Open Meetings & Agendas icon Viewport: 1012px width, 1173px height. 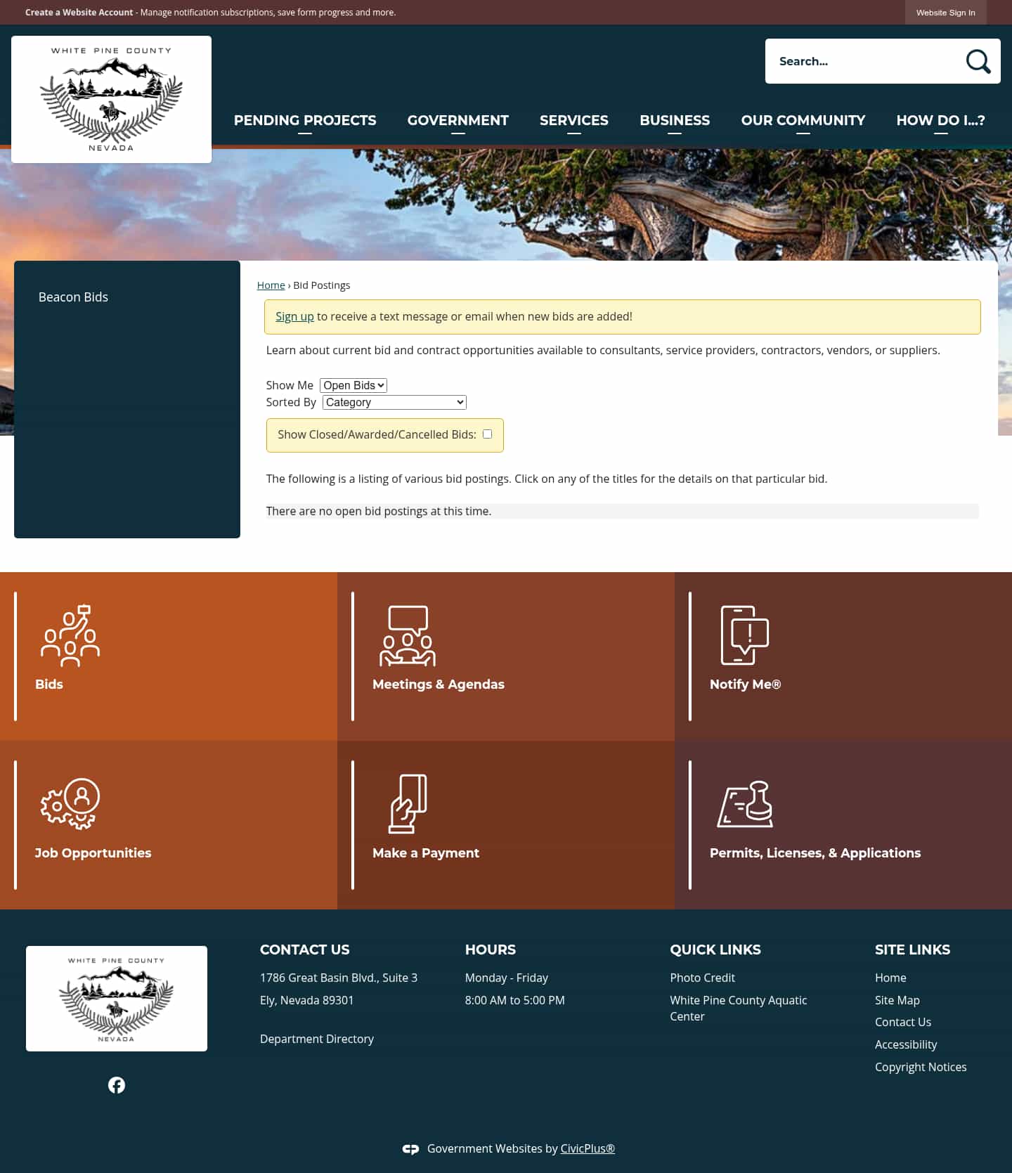pos(408,635)
